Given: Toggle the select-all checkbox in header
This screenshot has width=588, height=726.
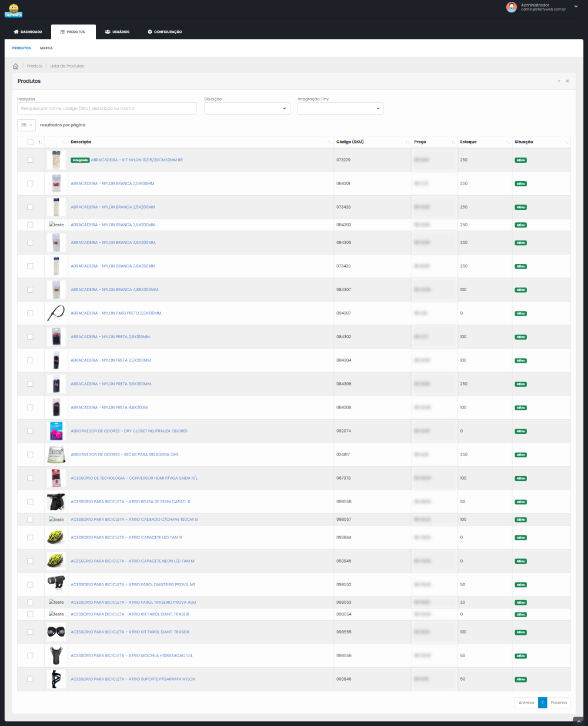Looking at the screenshot, I should point(31,142).
